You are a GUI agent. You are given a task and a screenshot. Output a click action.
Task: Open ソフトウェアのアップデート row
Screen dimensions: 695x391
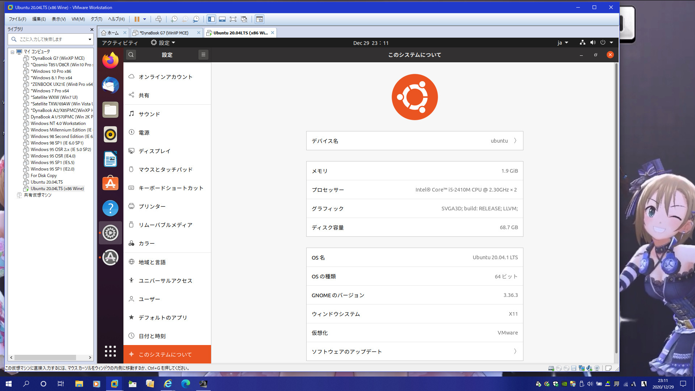click(415, 352)
